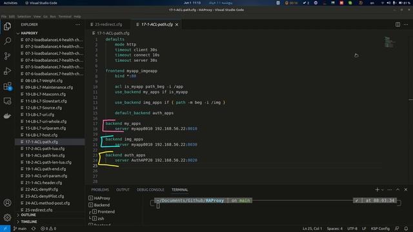Collapse the HAPROXY folder section

click(x=29, y=33)
